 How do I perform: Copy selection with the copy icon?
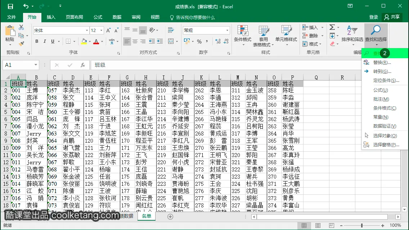pyautogui.click(x=21, y=36)
